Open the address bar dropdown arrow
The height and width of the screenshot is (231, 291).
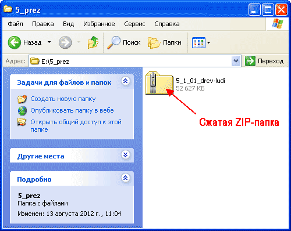point(236,61)
